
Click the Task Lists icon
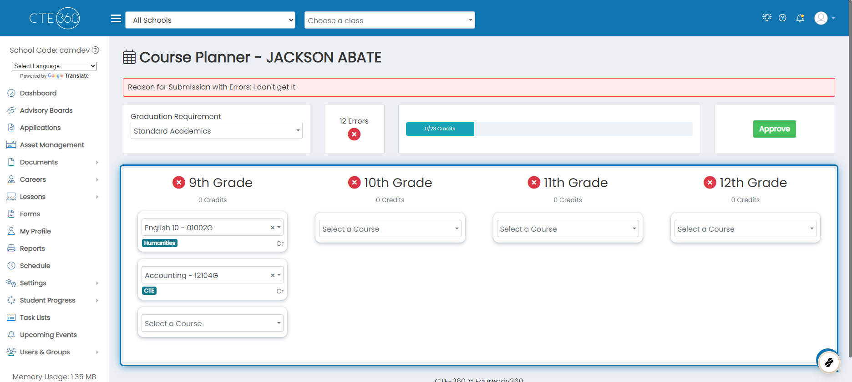(x=11, y=318)
